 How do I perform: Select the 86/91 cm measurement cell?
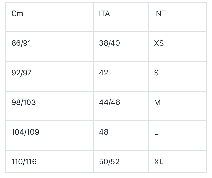(x=22, y=43)
